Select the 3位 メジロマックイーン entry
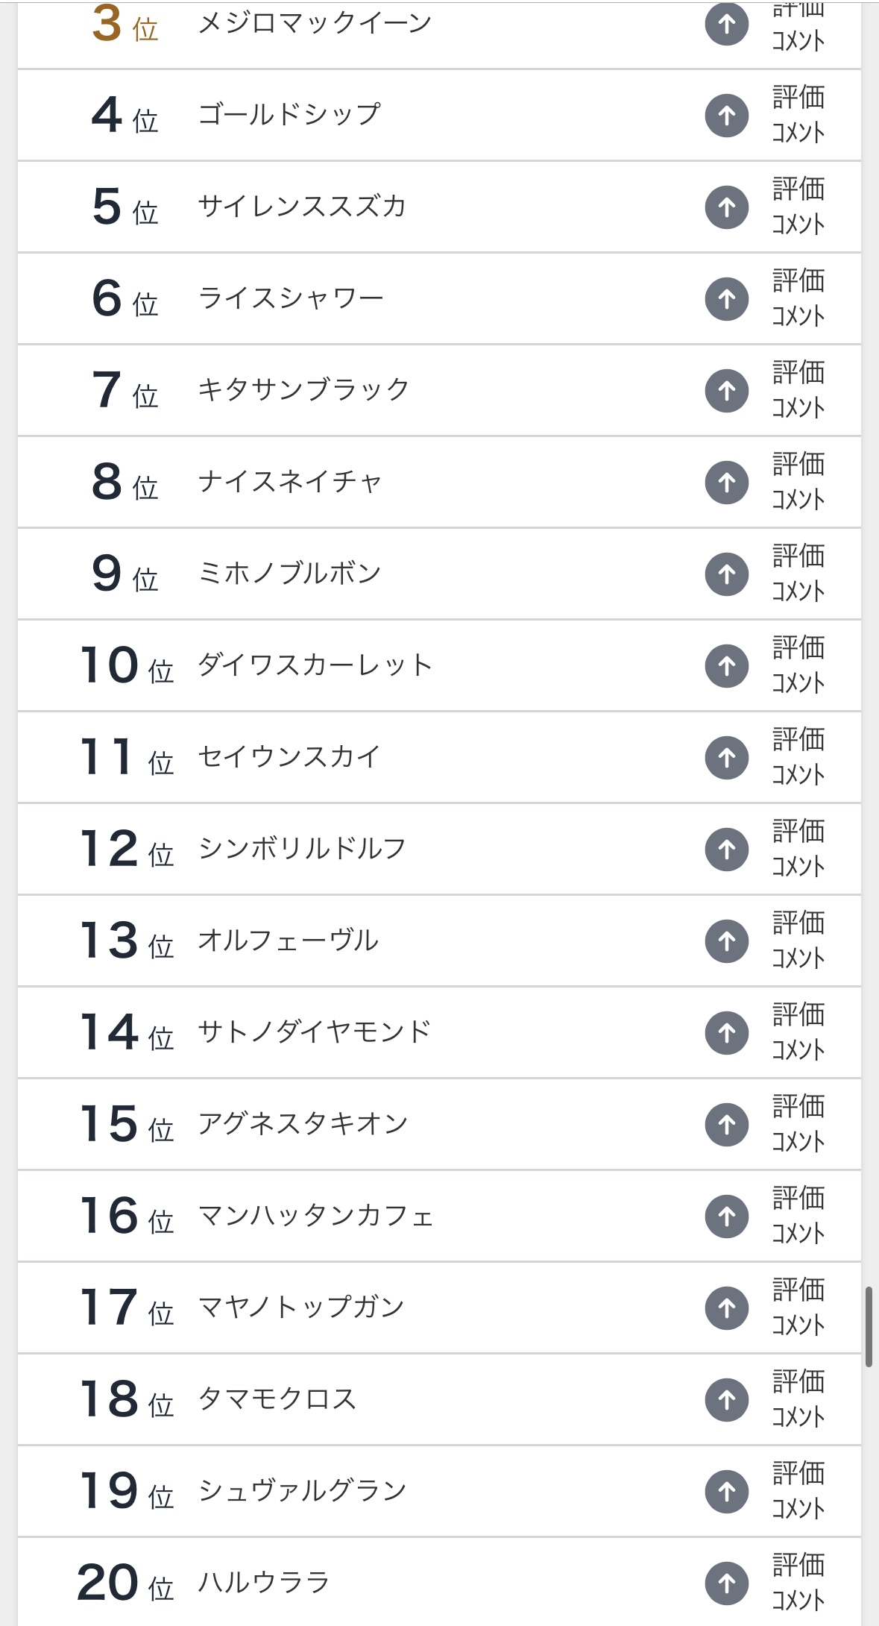 pyautogui.click(x=314, y=23)
